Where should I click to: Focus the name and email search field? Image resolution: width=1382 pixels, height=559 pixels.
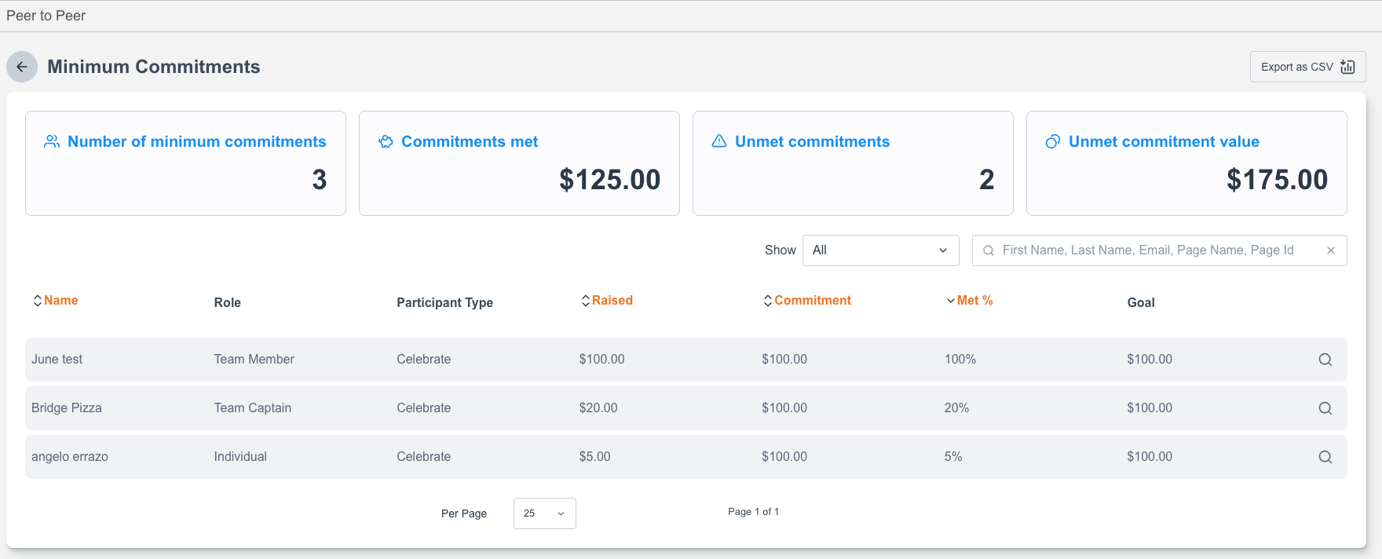tap(1150, 250)
